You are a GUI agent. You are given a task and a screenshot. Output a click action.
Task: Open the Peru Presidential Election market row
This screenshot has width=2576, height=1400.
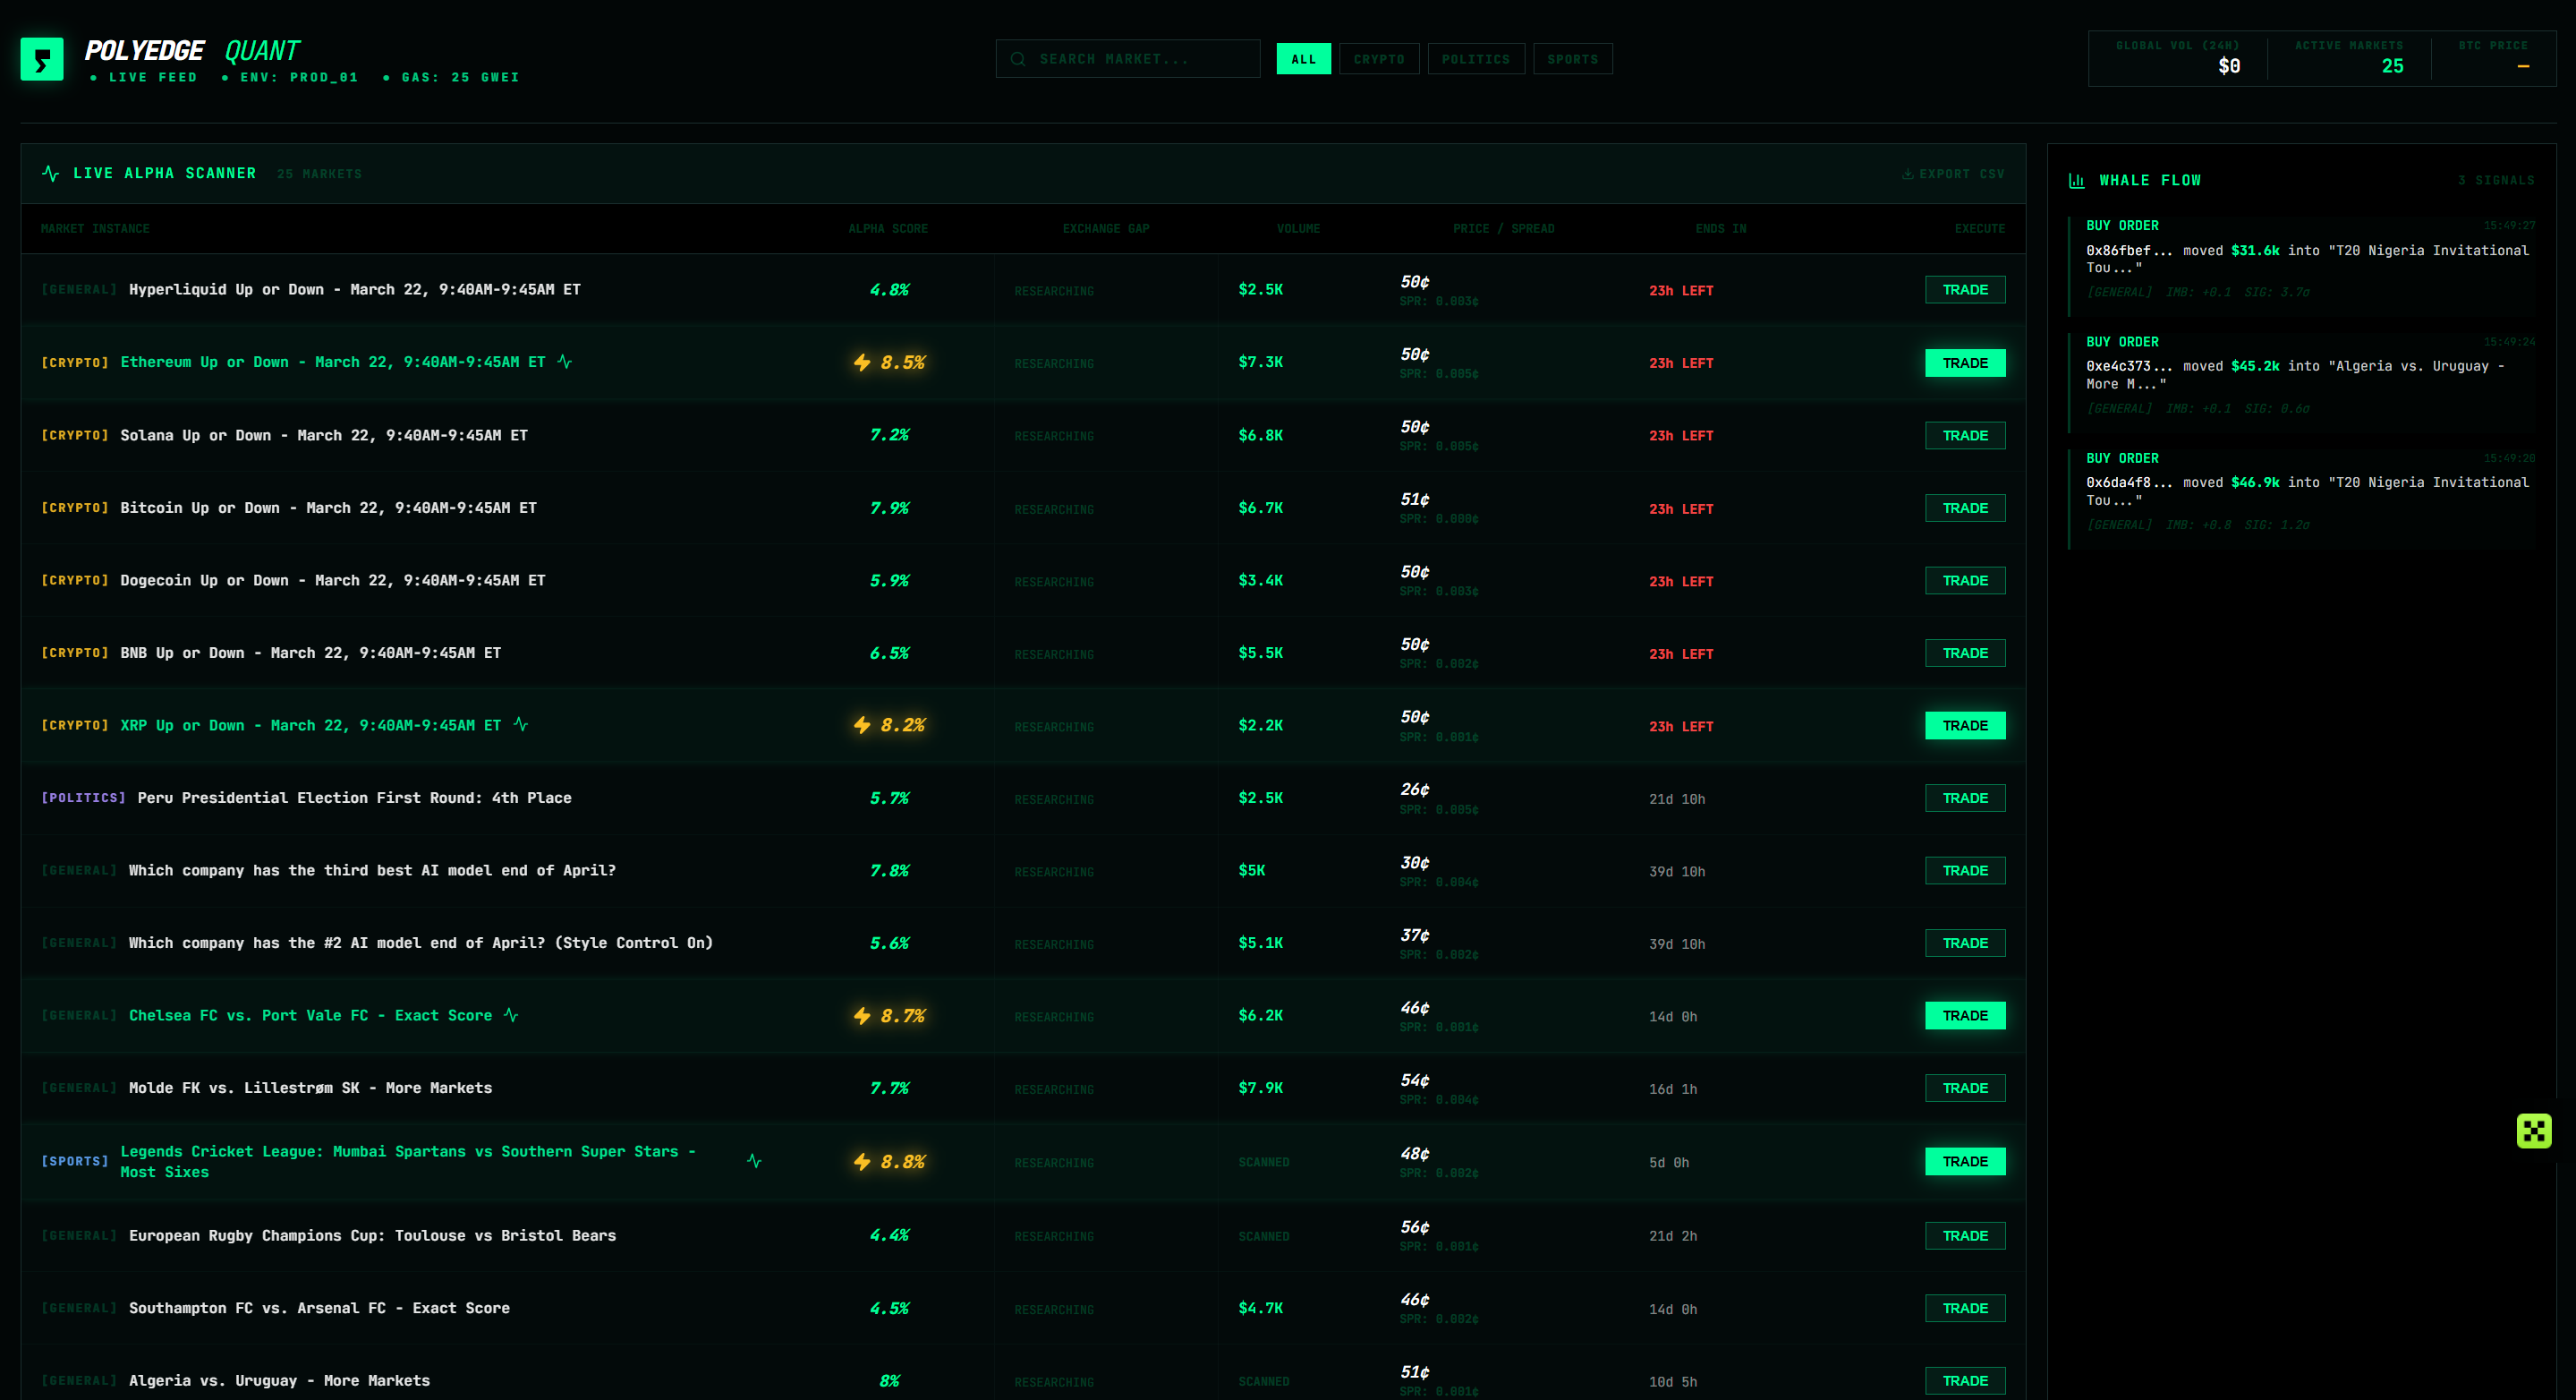(354, 798)
